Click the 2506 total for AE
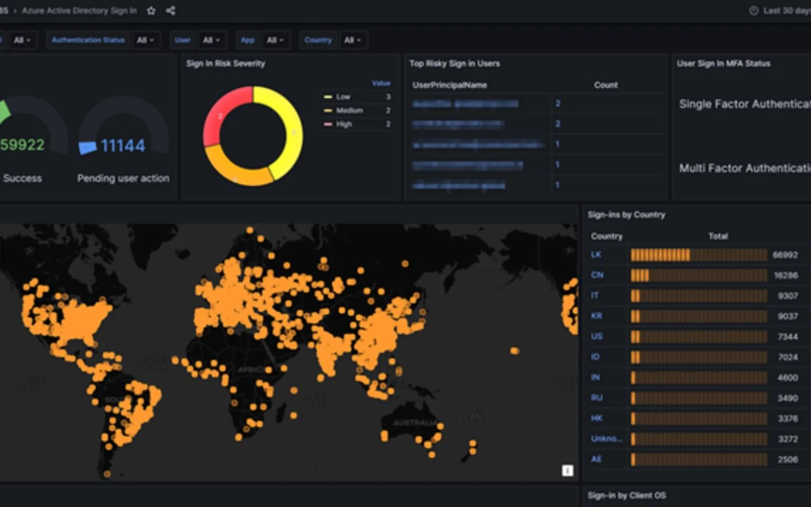Screen dimensions: 811x507 788,459
